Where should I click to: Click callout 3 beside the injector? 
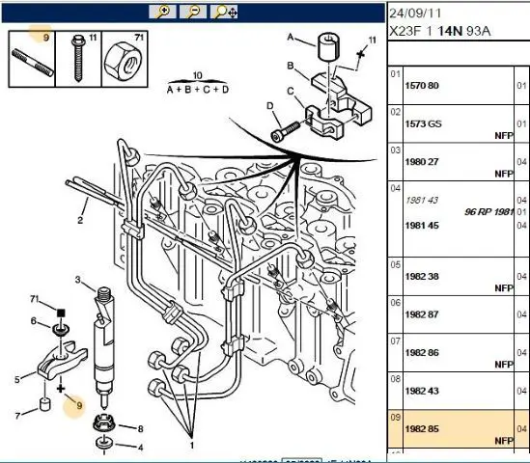point(78,280)
